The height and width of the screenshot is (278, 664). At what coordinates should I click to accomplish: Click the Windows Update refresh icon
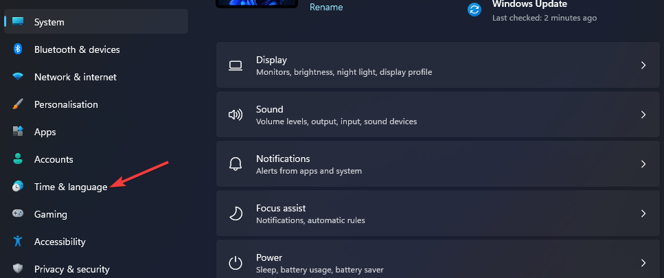[474, 10]
